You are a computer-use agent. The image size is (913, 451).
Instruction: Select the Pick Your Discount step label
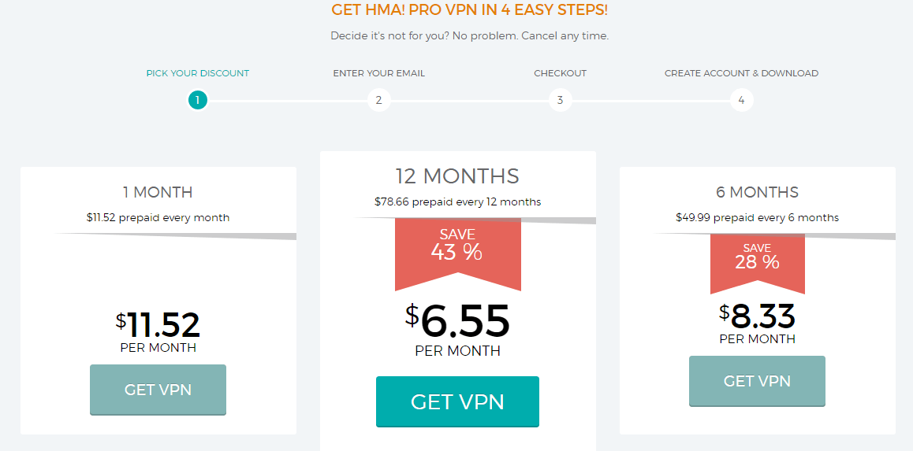197,73
